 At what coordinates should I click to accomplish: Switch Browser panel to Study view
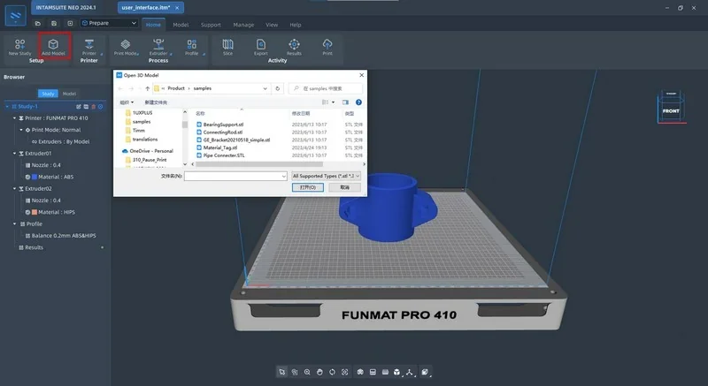(48, 94)
